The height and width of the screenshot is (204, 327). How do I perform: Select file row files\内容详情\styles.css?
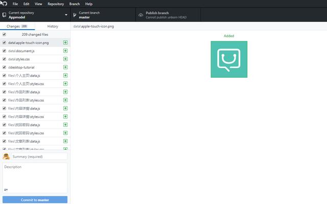[x=35, y=117]
